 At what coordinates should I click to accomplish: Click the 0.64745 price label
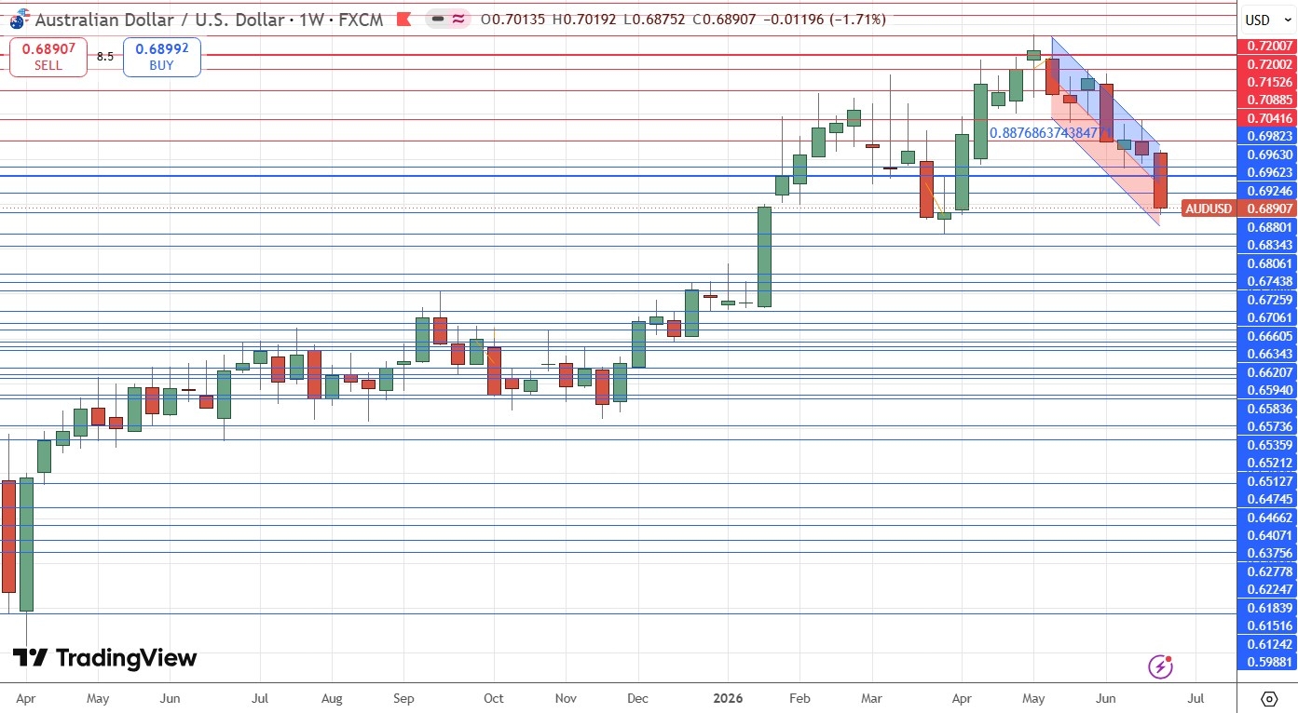click(x=1268, y=499)
